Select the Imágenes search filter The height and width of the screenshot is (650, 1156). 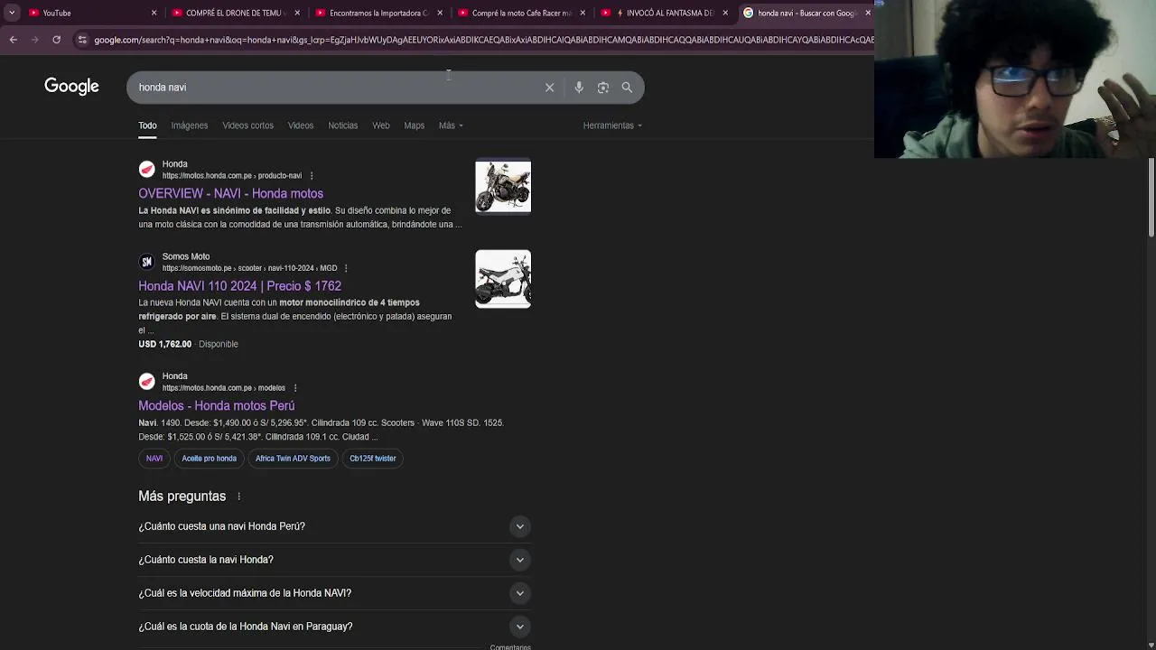point(190,125)
